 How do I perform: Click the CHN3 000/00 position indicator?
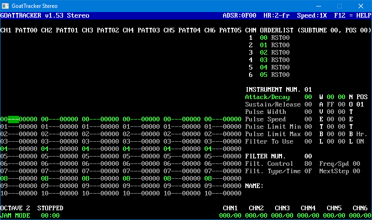tap(282, 216)
